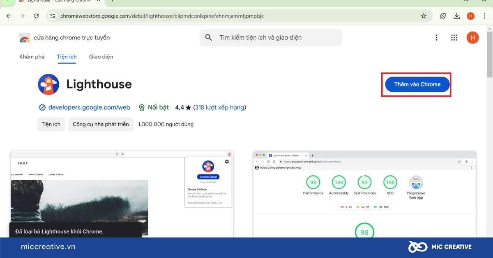Open a new browser tab with plus
The height and width of the screenshot is (258, 493).
coord(112,1)
